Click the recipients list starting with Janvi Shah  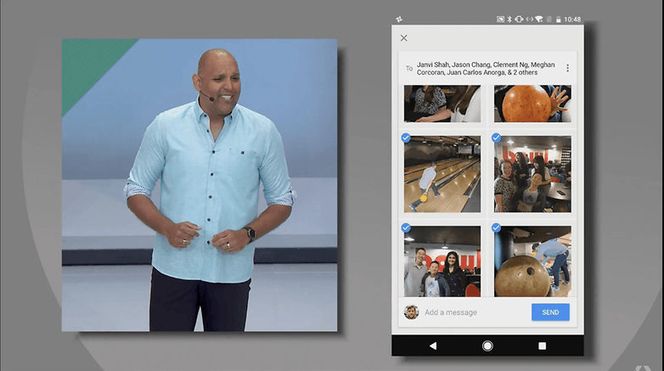pyautogui.click(x=486, y=69)
